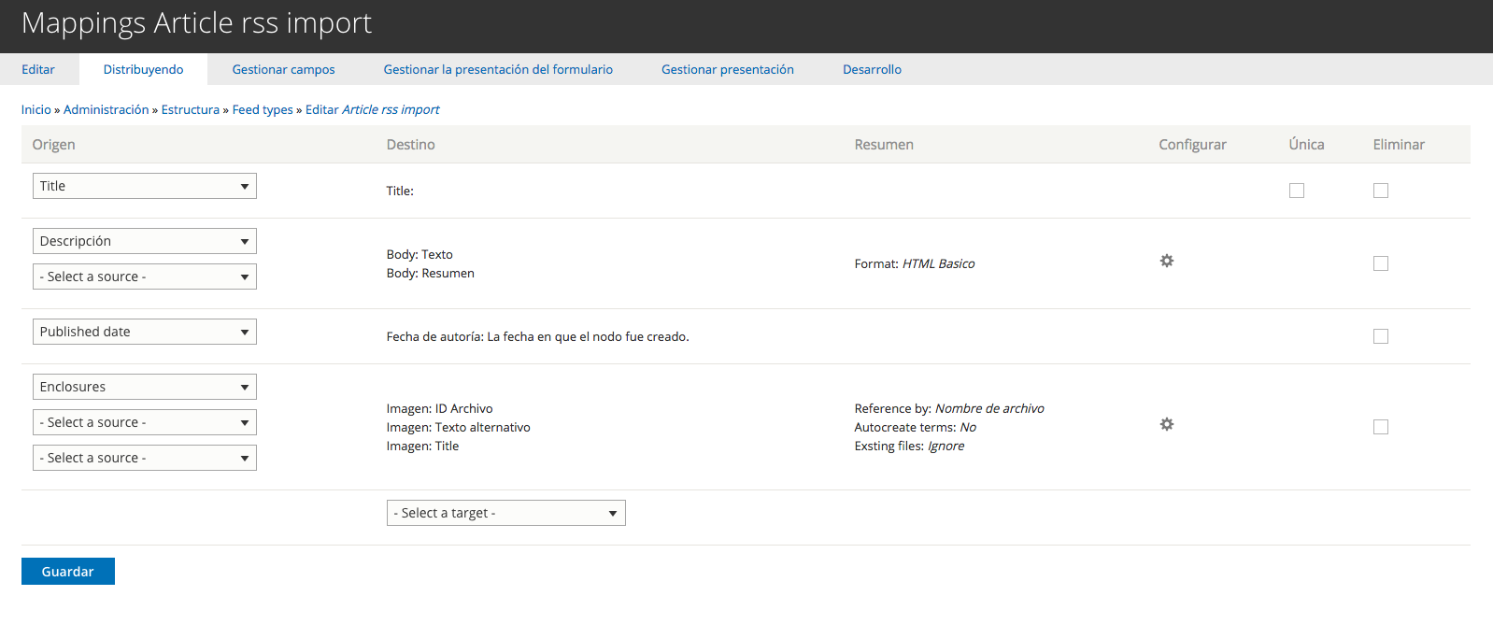Switch to the Editar tab
This screenshot has height=624, width=1493.
[38, 69]
